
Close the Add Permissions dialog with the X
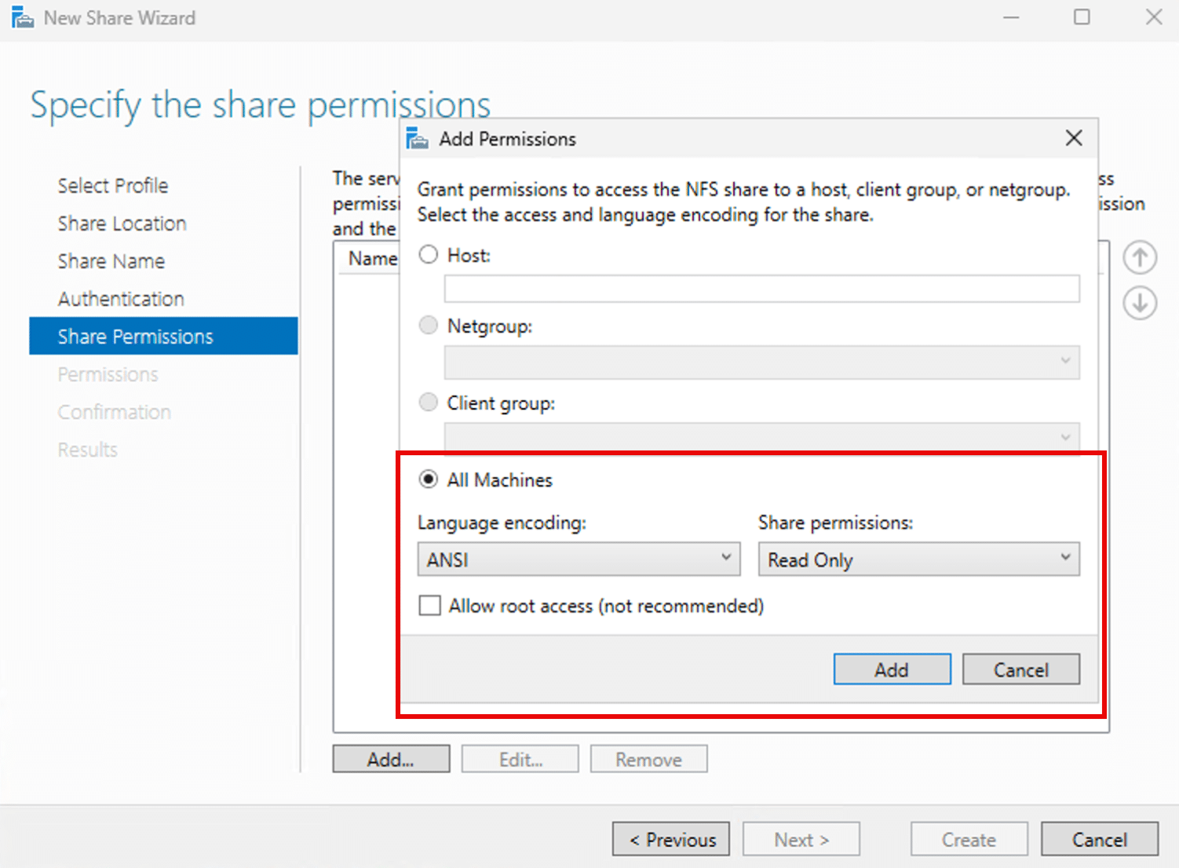tap(1074, 137)
